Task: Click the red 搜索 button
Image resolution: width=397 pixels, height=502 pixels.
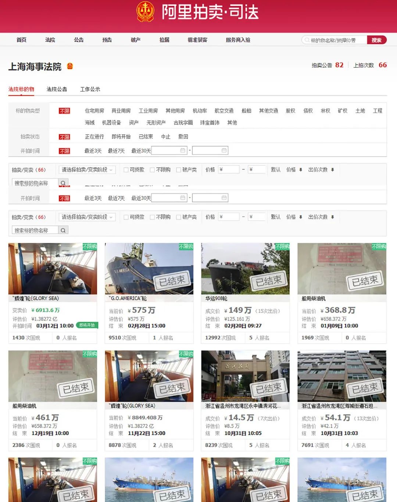Action: click(x=376, y=40)
